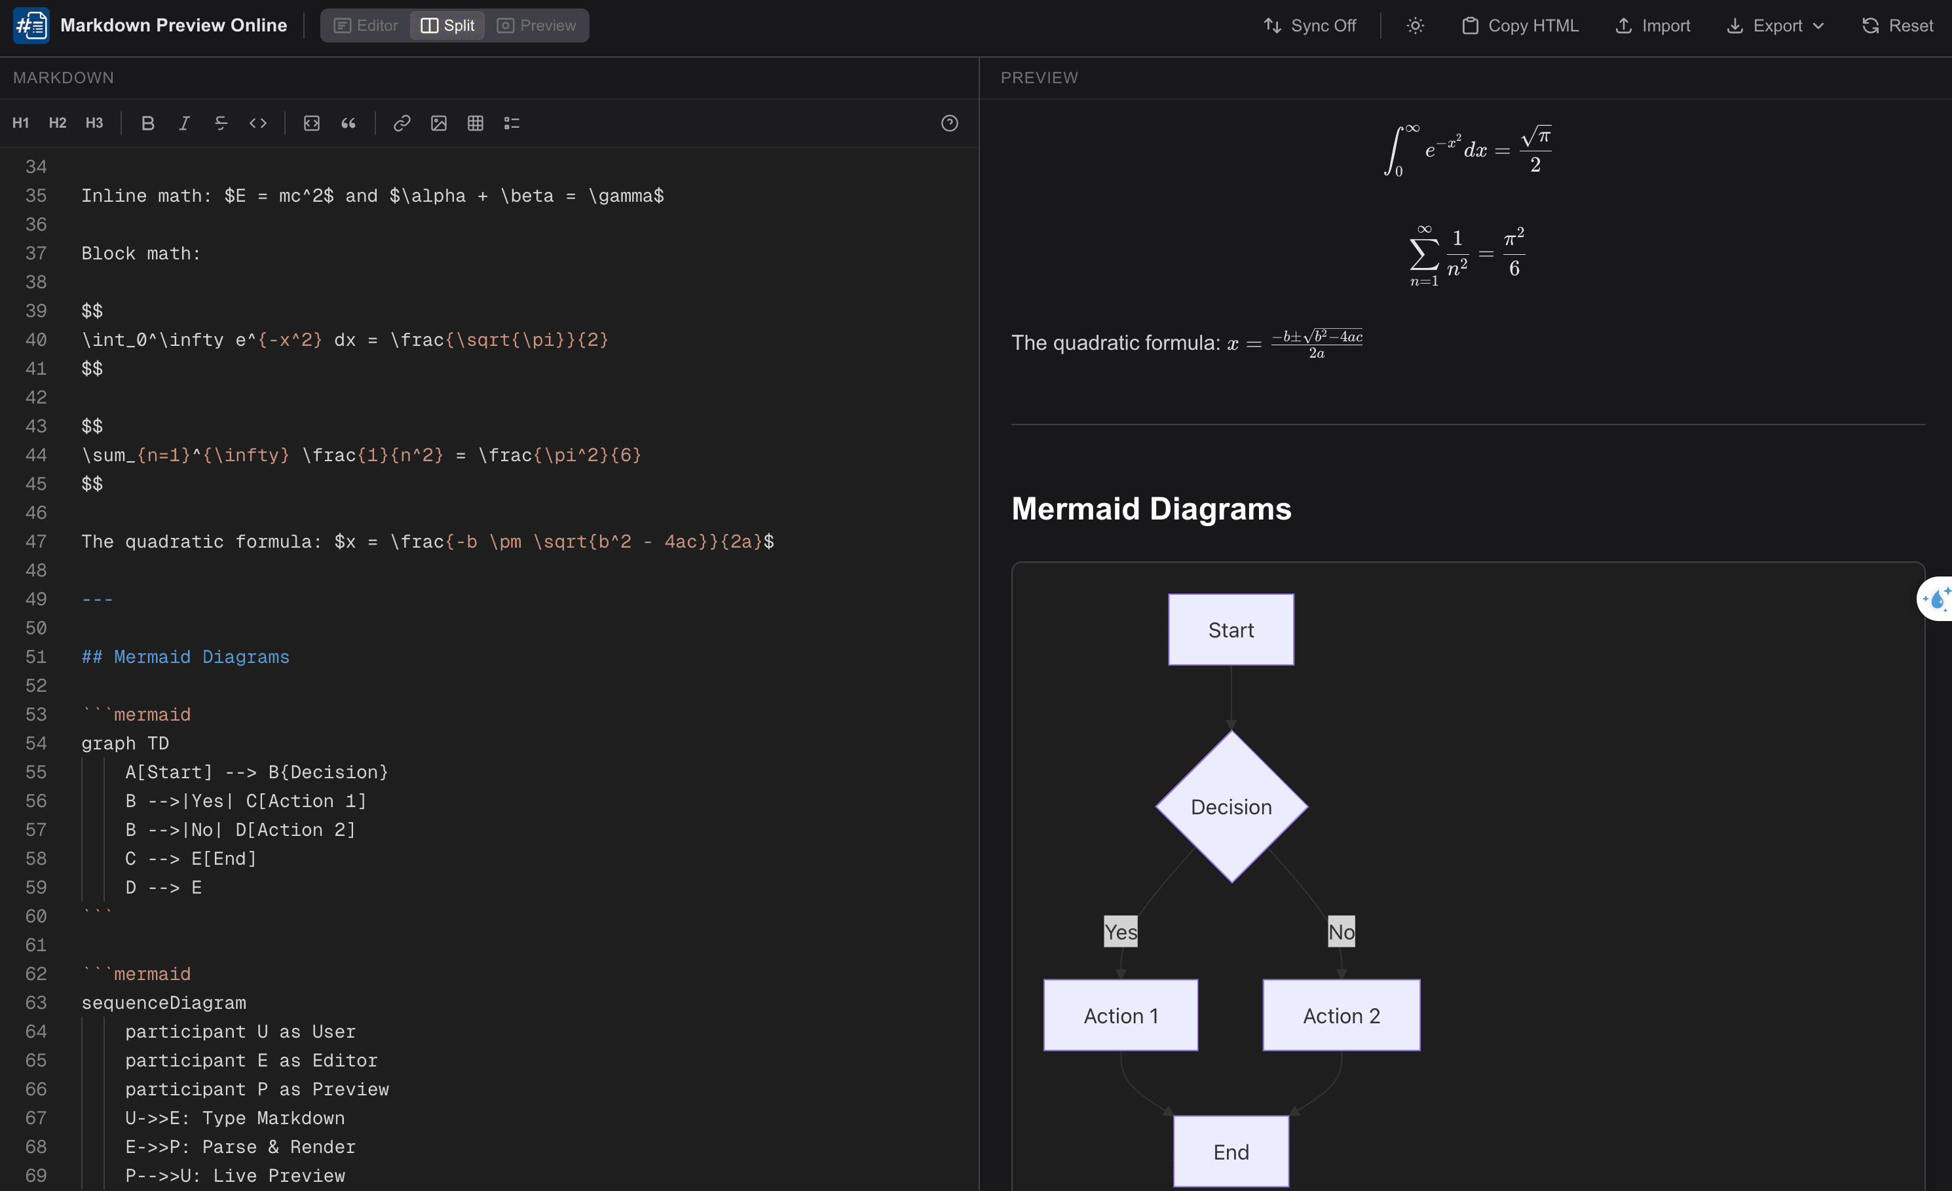1952x1191 pixels.
Task: Insert a task list
Action: click(512, 124)
